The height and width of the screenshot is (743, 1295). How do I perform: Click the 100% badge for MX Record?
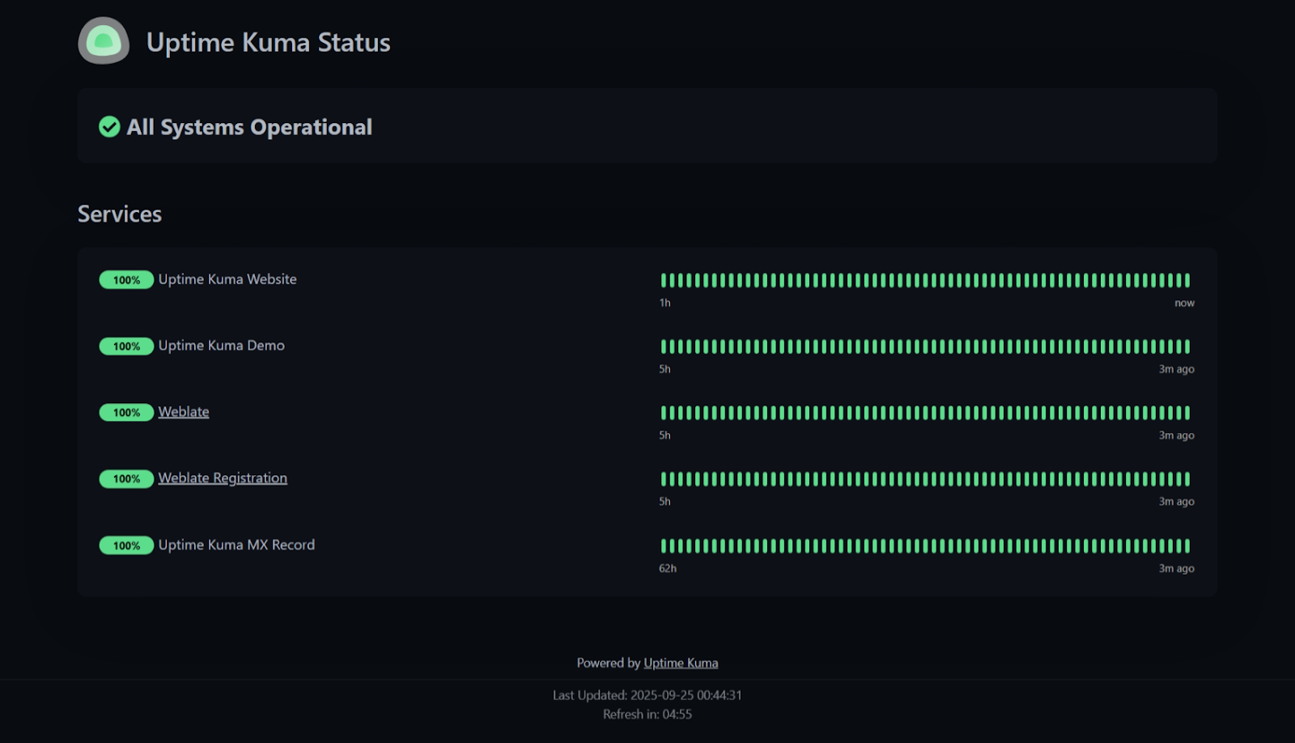[126, 546]
